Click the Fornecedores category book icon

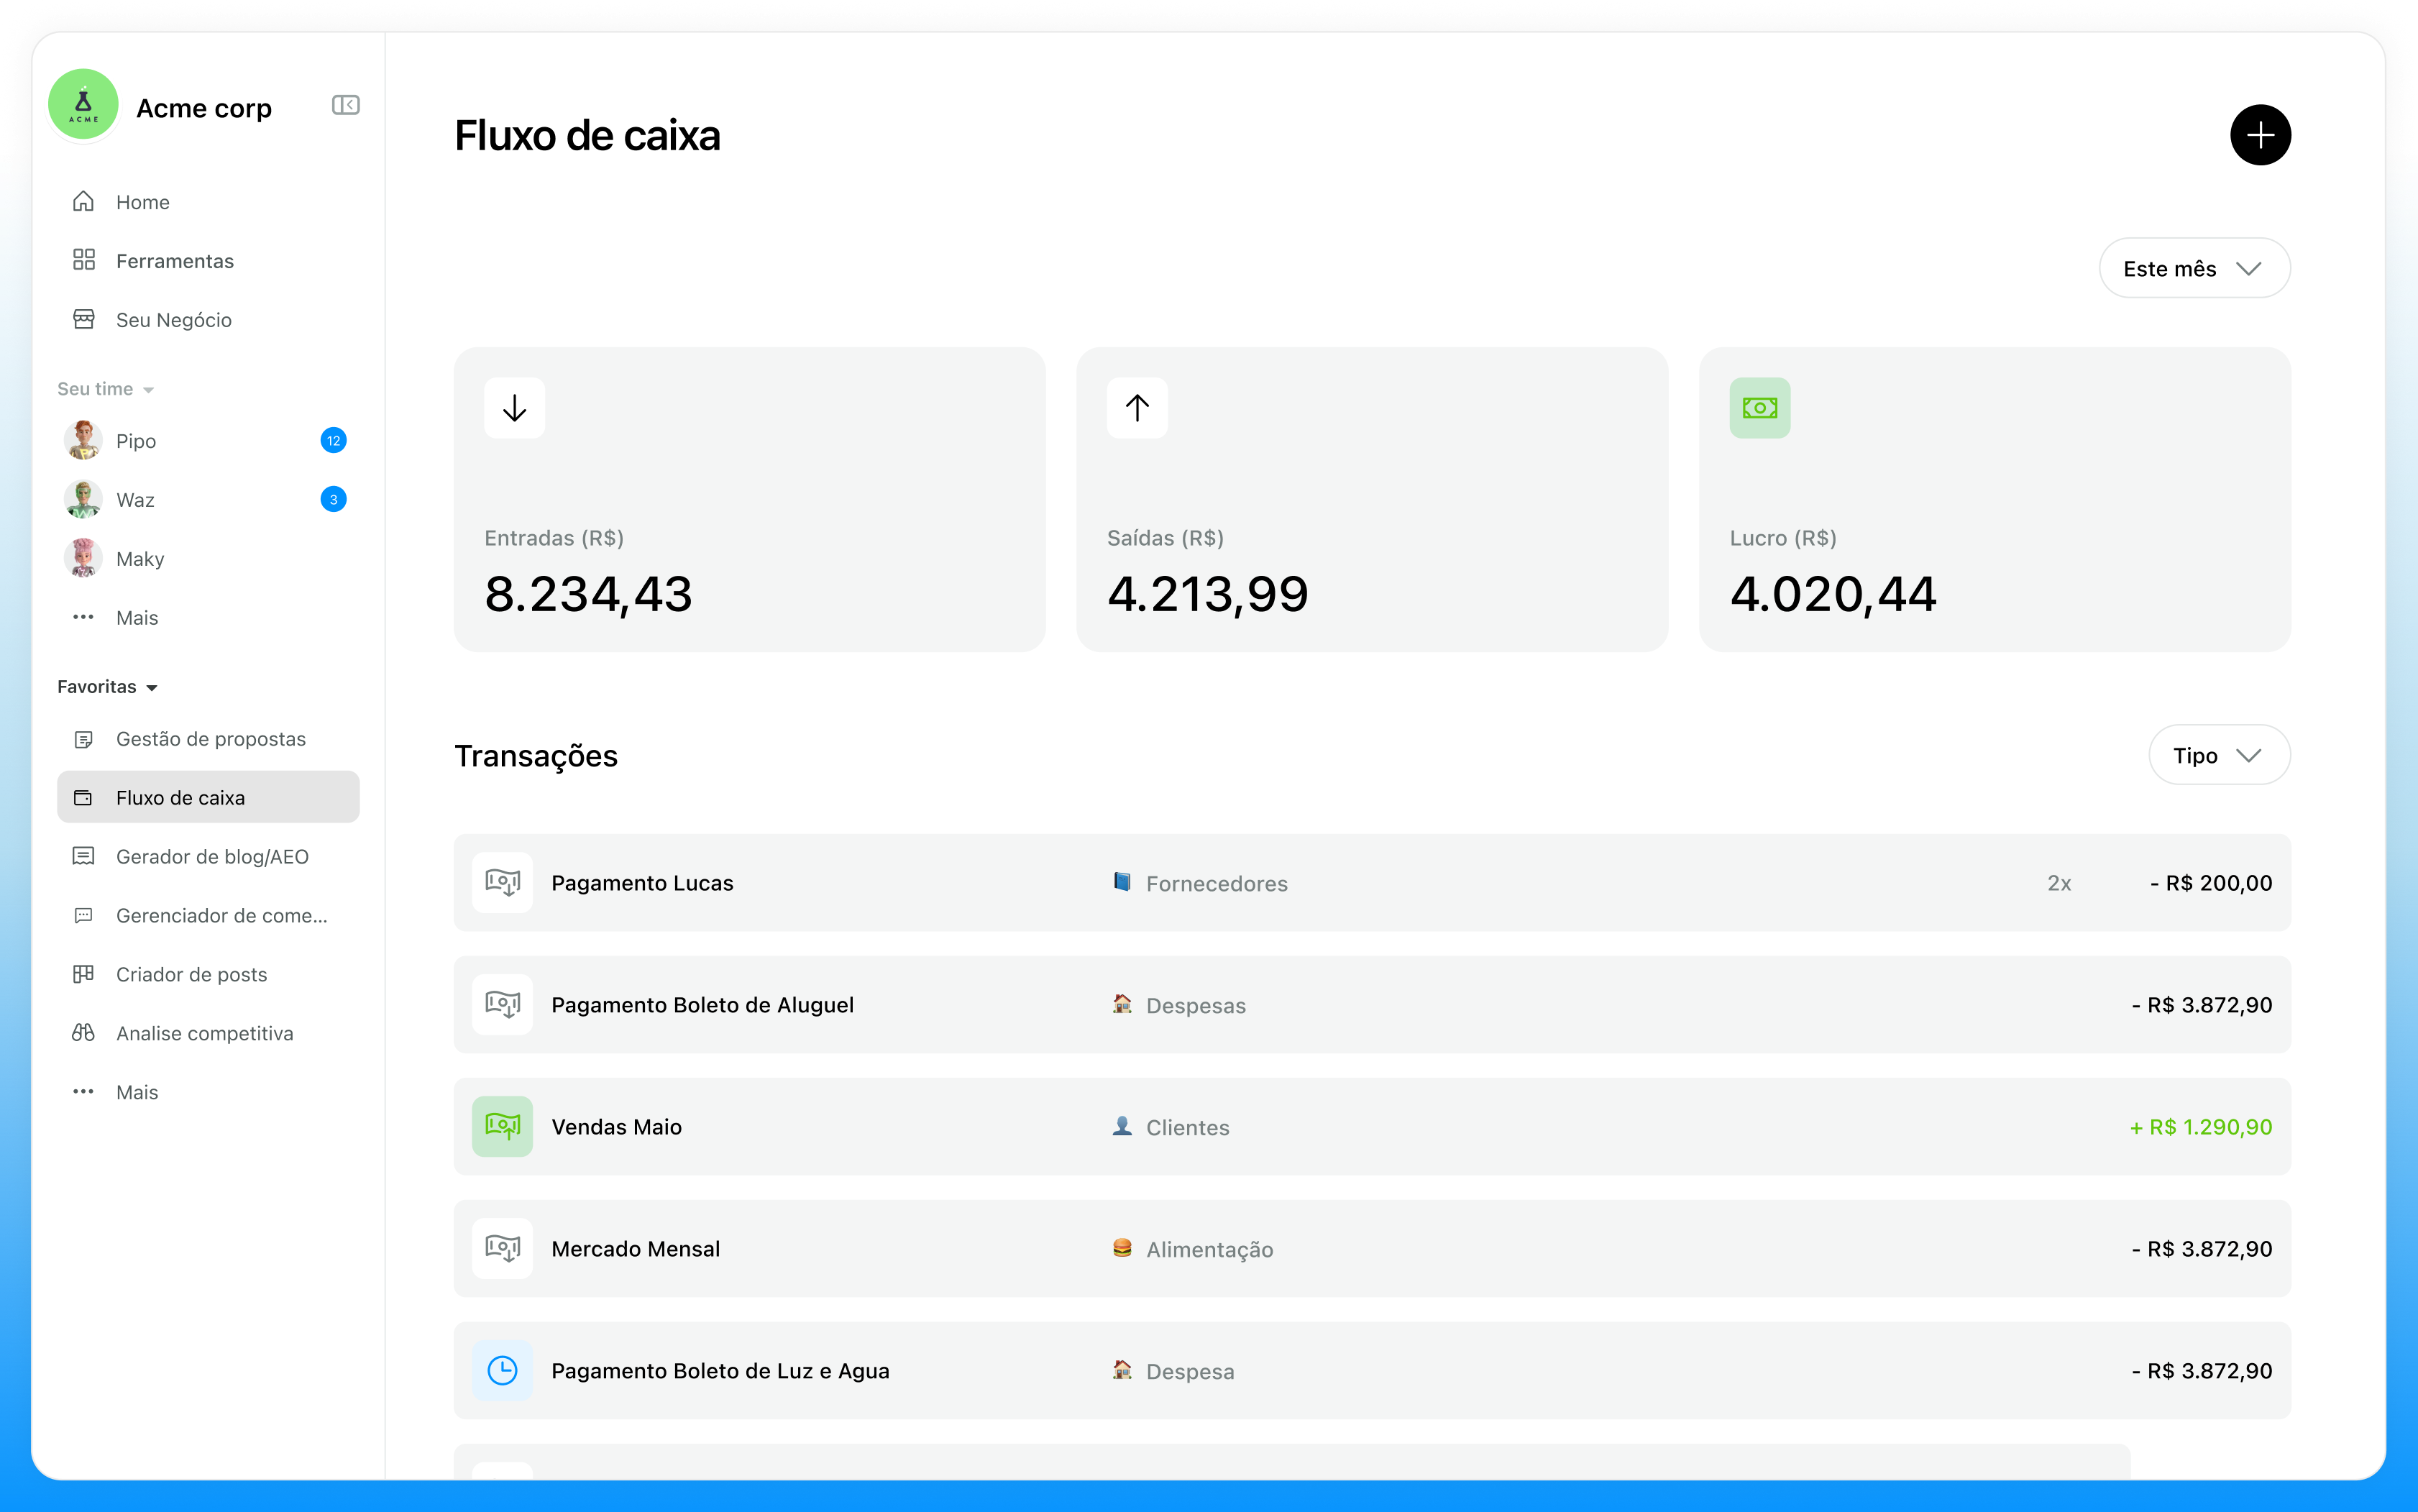pyautogui.click(x=1122, y=882)
